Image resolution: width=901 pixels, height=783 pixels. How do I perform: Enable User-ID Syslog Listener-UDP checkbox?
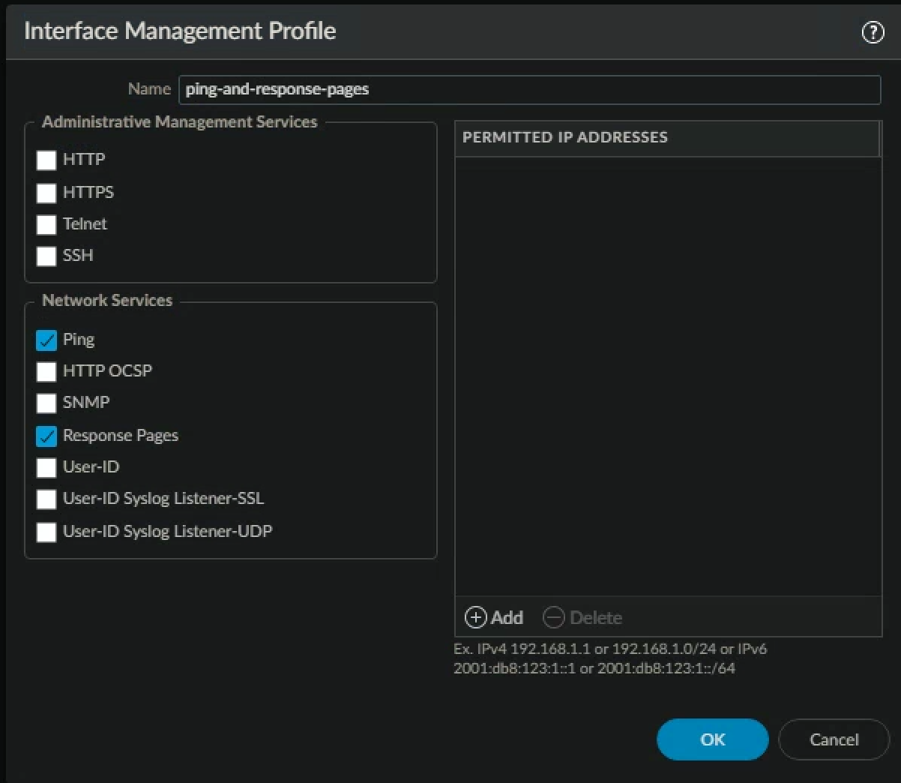click(46, 532)
